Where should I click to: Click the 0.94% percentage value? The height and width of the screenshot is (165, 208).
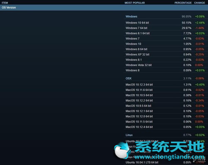[187, 54]
